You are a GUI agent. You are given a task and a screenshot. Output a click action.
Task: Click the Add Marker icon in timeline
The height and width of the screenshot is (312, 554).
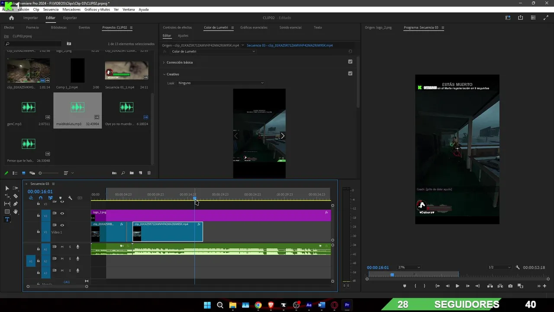[x=60, y=198]
